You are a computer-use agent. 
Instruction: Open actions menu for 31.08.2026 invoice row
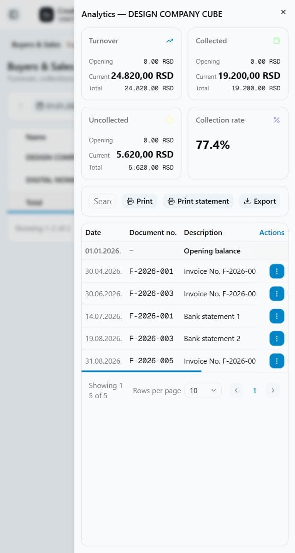click(277, 361)
